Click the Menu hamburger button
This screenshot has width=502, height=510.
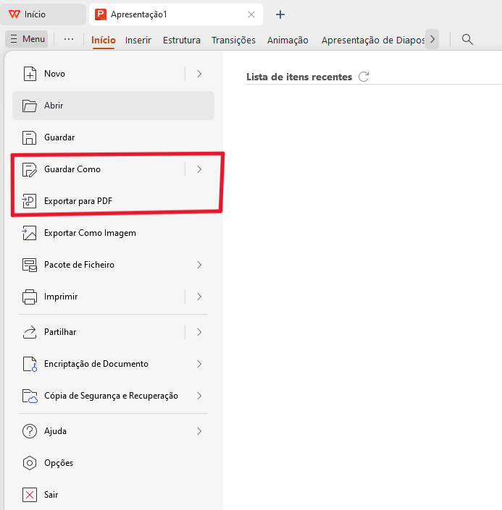click(x=27, y=39)
